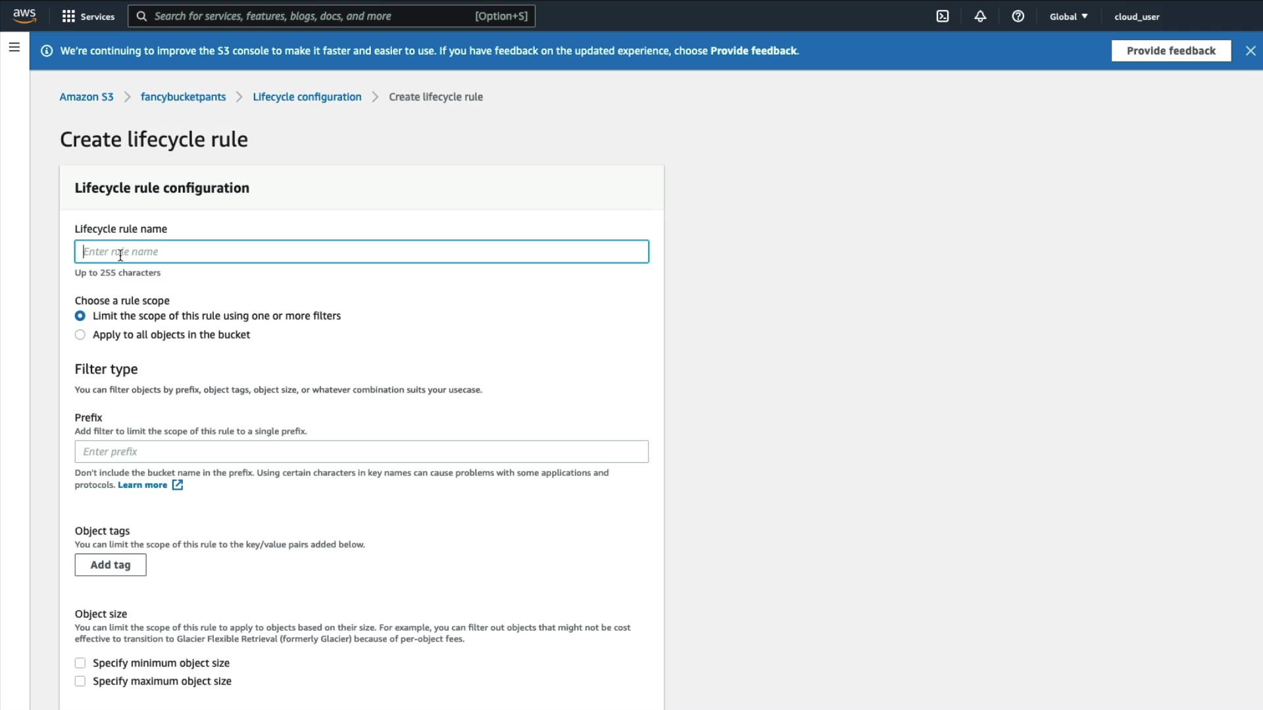Click the Add tag button
This screenshot has width=1263, height=710.
(x=111, y=565)
